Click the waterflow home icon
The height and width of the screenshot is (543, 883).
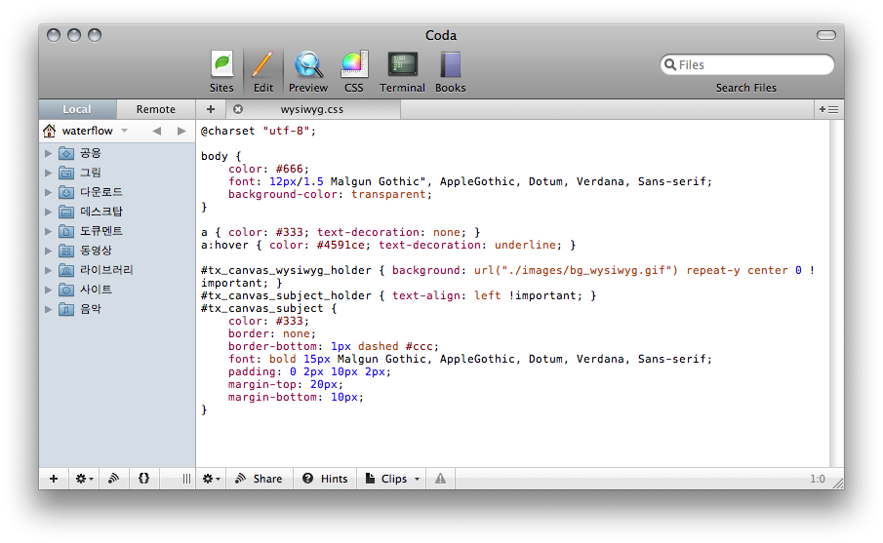50,131
